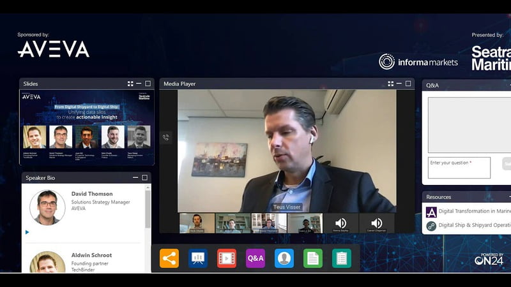This screenshot has width=511, height=287.
Task: Click Aldwin Schroot's profile photo
Action: 47,262
